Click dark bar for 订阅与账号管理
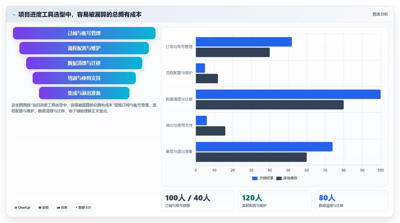The height and width of the screenshot is (223, 400). (233, 52)
